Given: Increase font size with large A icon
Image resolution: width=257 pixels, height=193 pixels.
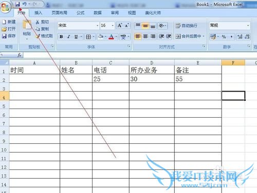Looking at the screenshot, I should point(120,26).
